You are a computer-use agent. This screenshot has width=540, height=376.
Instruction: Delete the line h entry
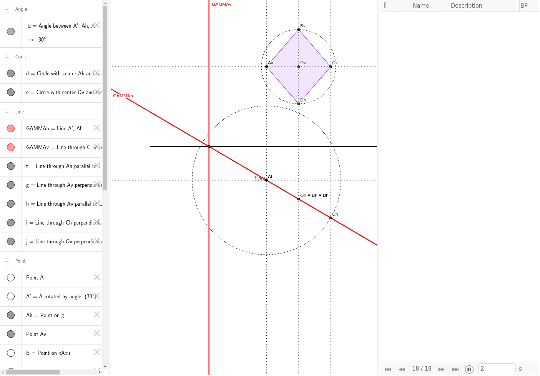[97, 203]
